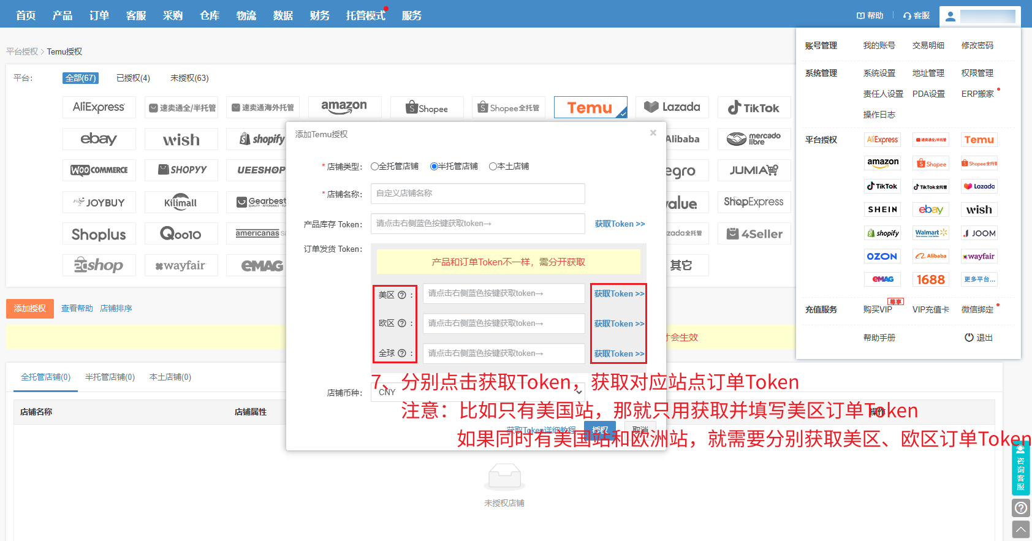Filter platforms by 未授权(63)
This screenshot has width=1032, height=541.
[190, 78]
